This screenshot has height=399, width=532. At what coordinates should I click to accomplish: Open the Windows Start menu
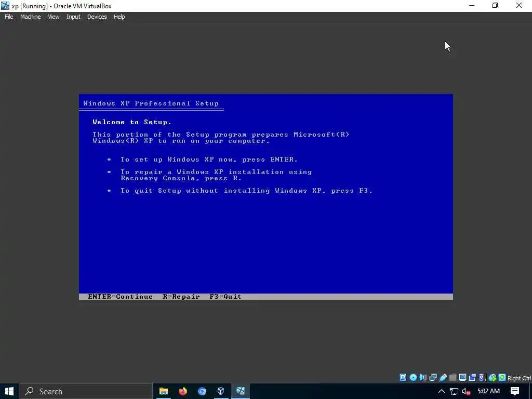coord(9,391)
